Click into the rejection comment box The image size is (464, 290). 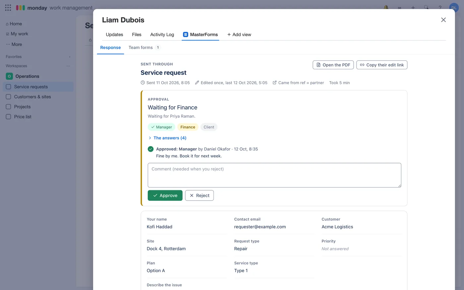tap(274, 175)
